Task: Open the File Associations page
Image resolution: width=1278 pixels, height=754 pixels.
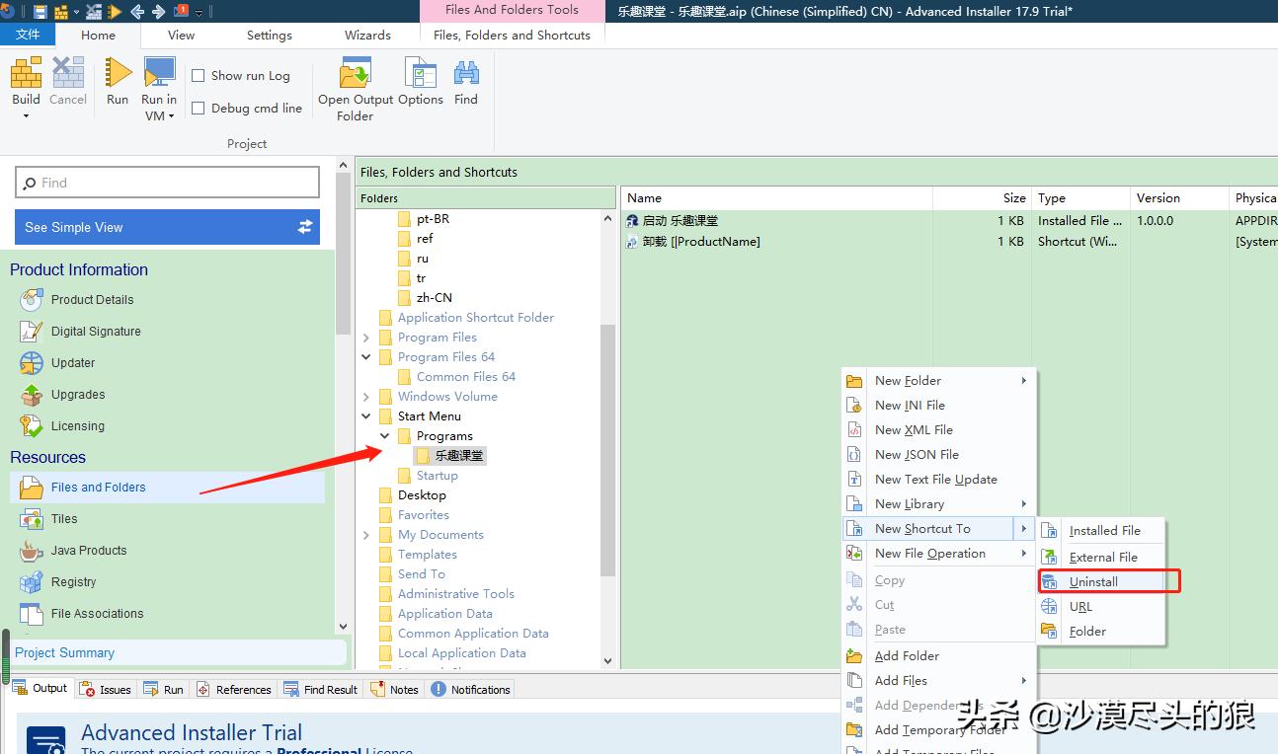Action: click(x=97, y=614)
